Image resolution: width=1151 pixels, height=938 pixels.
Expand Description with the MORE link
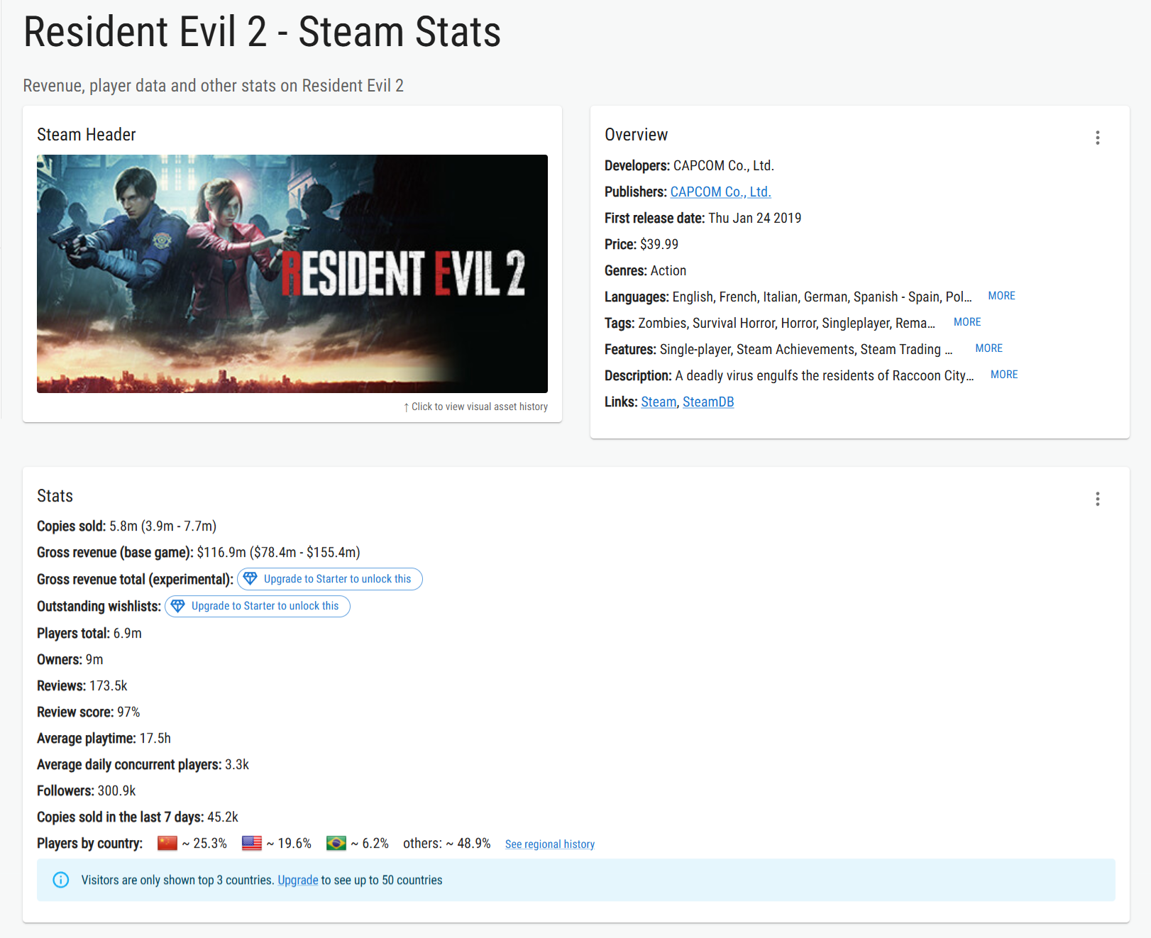pos(1004,375)
